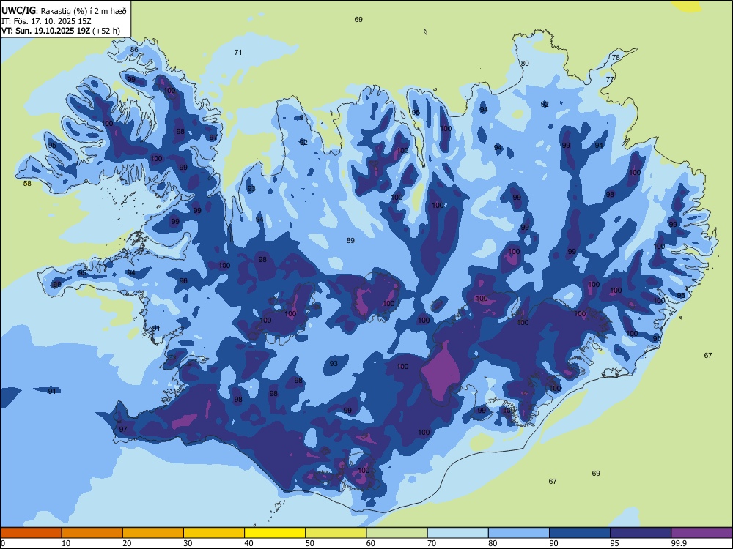Click the orange 10–20 legend swatch
This screenshot has width=733, height=549.
tap(92, 533)
